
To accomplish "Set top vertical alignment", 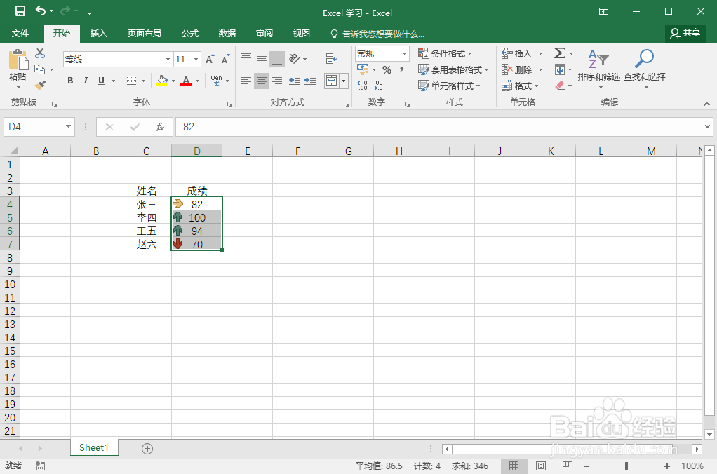I will (246, 58).
